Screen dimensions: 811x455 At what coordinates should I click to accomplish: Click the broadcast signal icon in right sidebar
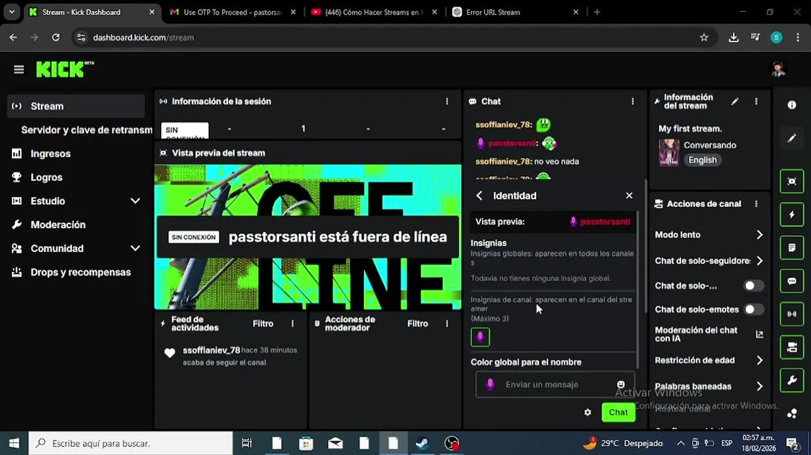[x=791, y=314]
